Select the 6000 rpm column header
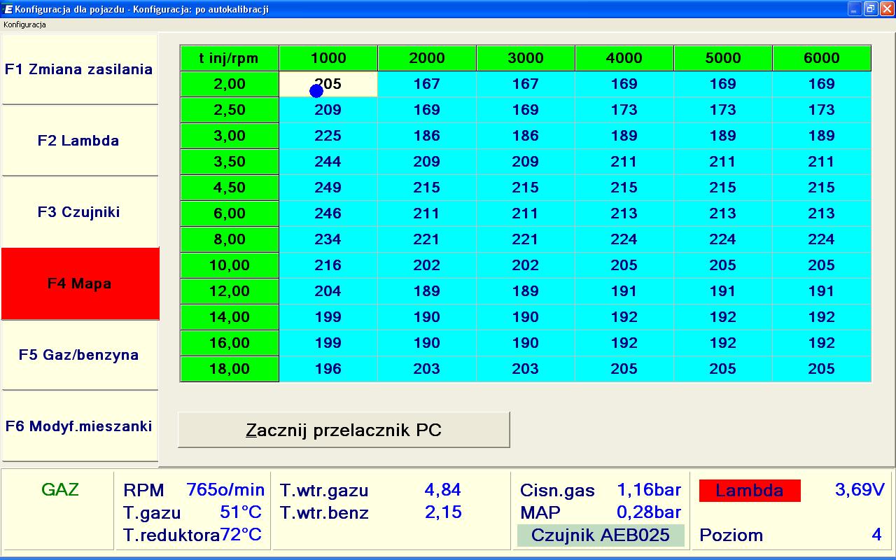The image size is (896, 560). [x=822, y=58]
